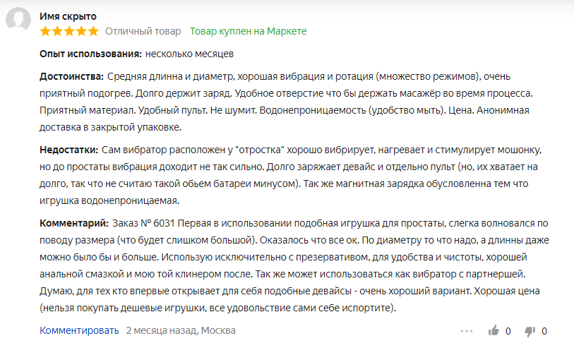Click the "Опыт использования" label

(90, 54)
